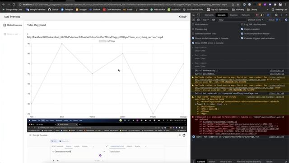
Task: Click the chart data point above Green
Action: [x=122, y=54]
